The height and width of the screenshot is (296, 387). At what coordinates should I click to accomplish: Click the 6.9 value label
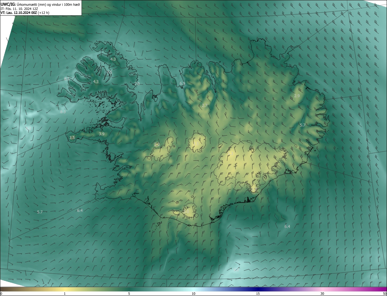(182, 83)
